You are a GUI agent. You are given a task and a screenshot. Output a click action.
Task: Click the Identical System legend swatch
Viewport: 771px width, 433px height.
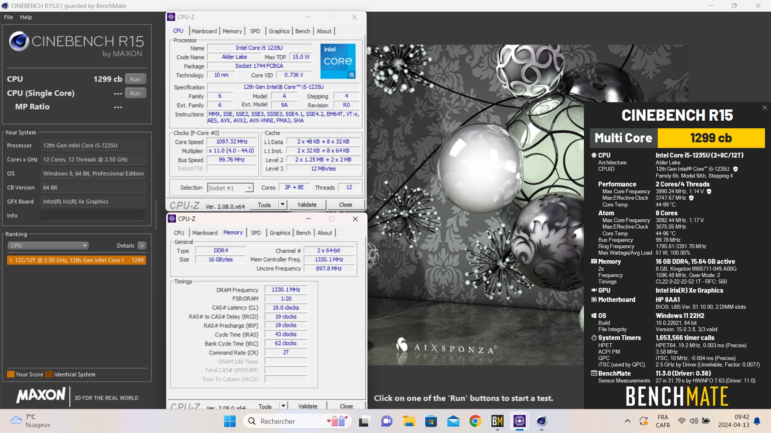[49, 374]
